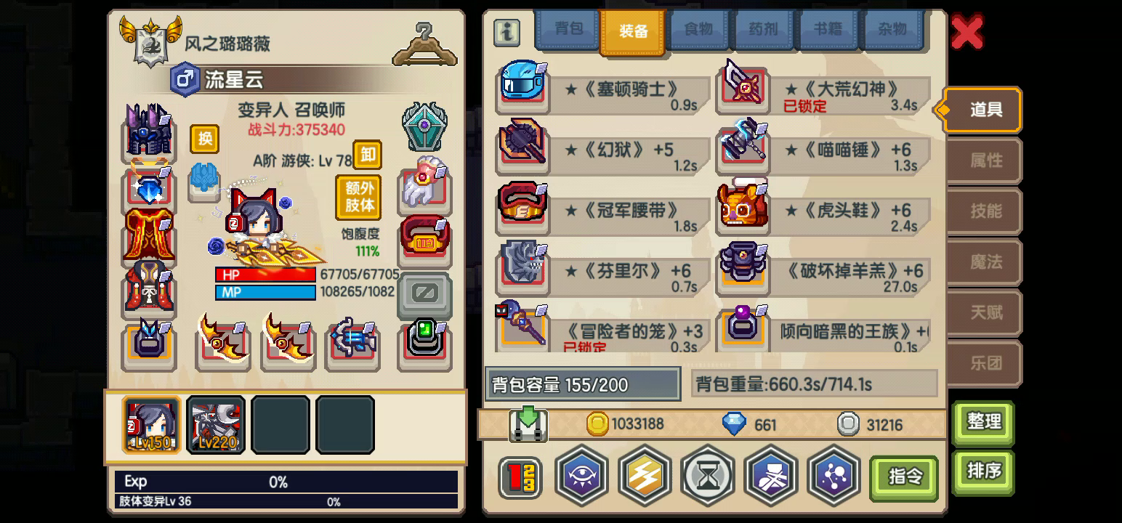Tap the hourglass hexagon icon
This screenshot has width=1122, height=523.
[x=708, y=475]
